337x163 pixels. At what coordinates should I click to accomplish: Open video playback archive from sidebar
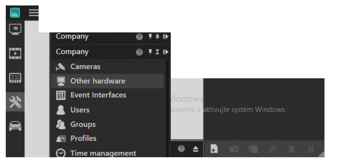tap(15, 54)
